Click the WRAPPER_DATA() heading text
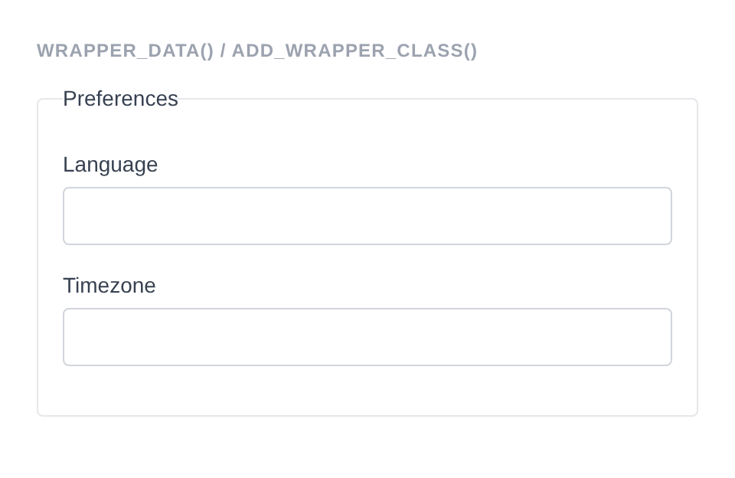Screen dimensions: 735x478 (x=126, y=51)
